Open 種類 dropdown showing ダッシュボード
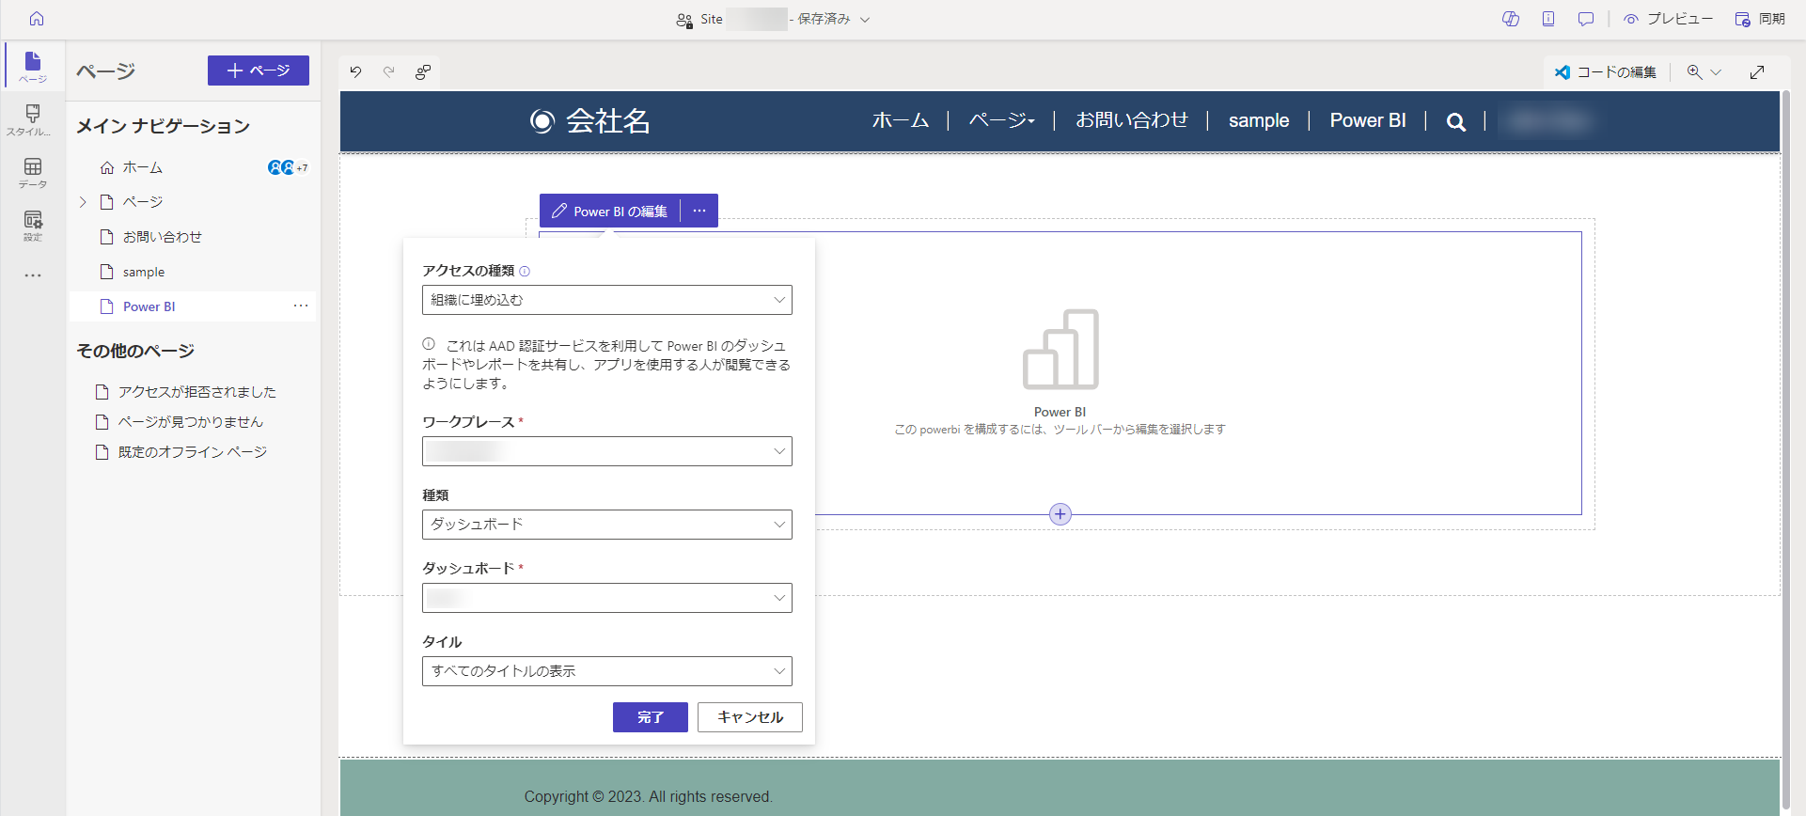Viewport: 1806px width, 816px height. [x=607, y=525]
